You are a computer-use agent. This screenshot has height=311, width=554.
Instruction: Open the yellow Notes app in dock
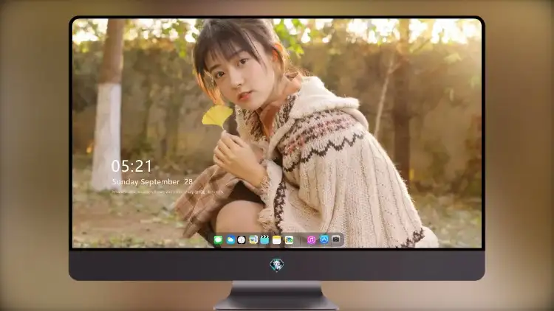[277, 240]
